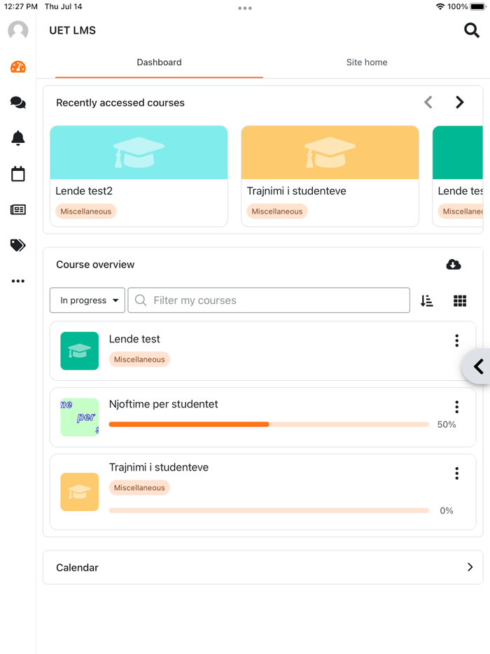
Task: Open the partially visible green course card
Action: point(458,176)
